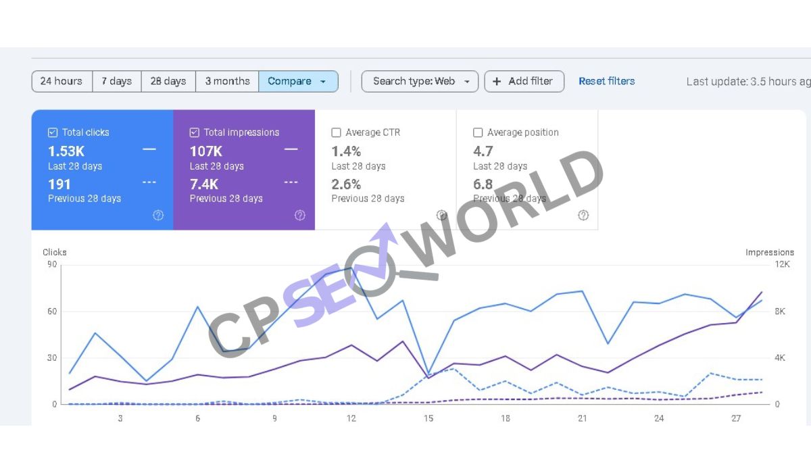Click the help icon in Total clicks card
The width and height of the screenshot is (811, 473).
click(158, 216)
